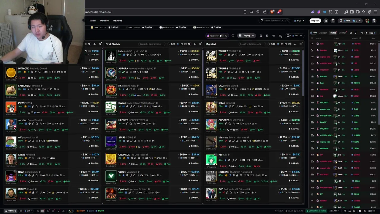Viewport: 380px width, 214px height.
Task: Toggle the Quick Buy switch
Action: (221, 36)
